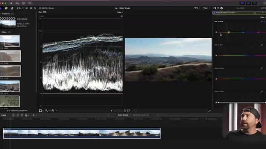Toggle browser panel visibility button

coord(242,3)
